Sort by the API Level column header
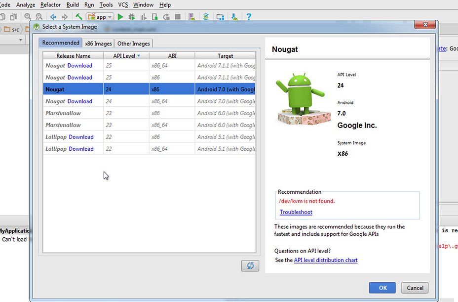Screen dimensions: 458x302 [126, 55]
